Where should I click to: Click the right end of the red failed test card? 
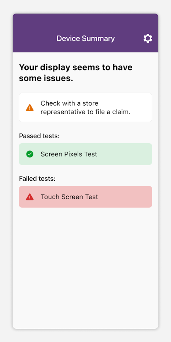point(144,197)
